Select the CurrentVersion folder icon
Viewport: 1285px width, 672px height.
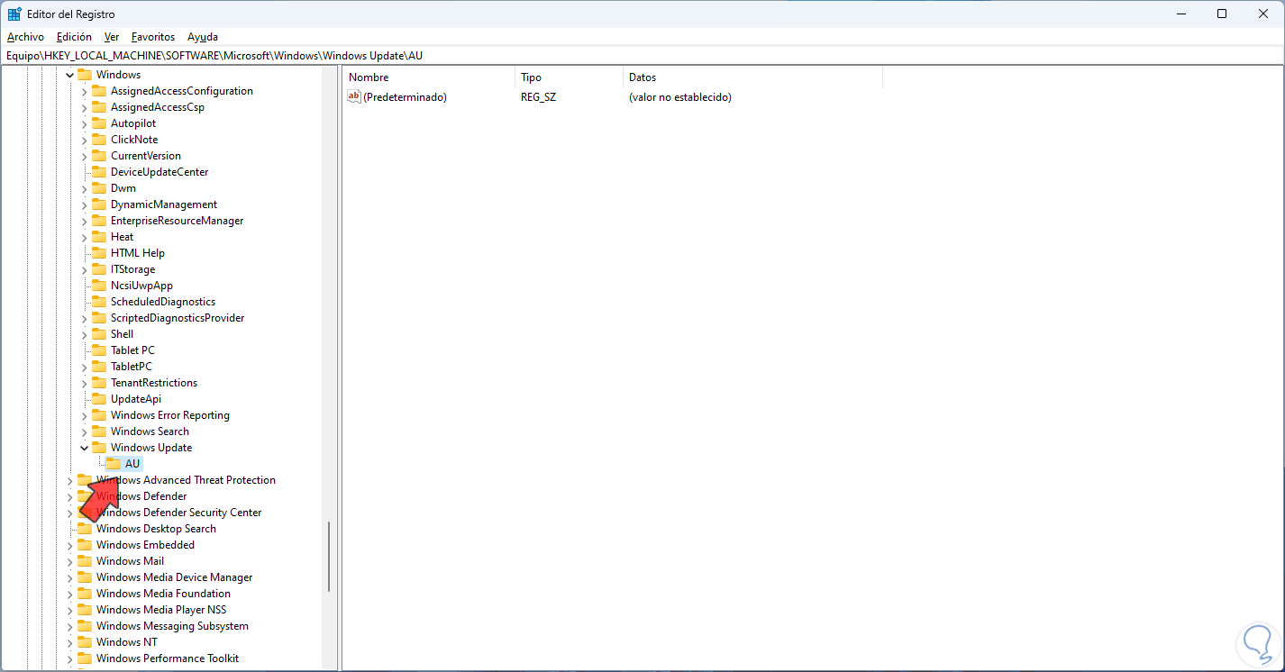[x=99, y=156]
